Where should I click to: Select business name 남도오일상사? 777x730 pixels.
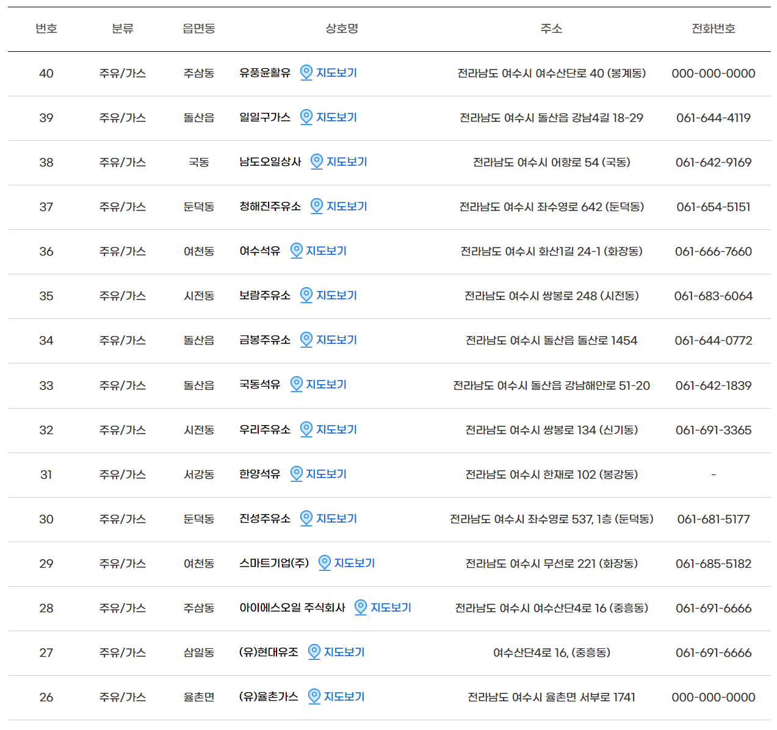pyautogui.click(x=270, y=162)
